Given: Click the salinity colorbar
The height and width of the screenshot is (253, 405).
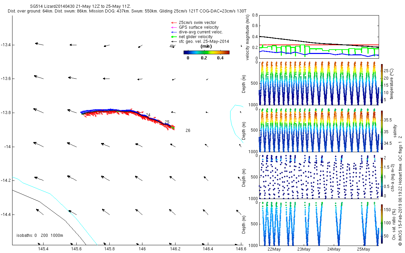Looking at the screenshot, I should [x=382, y=130].
